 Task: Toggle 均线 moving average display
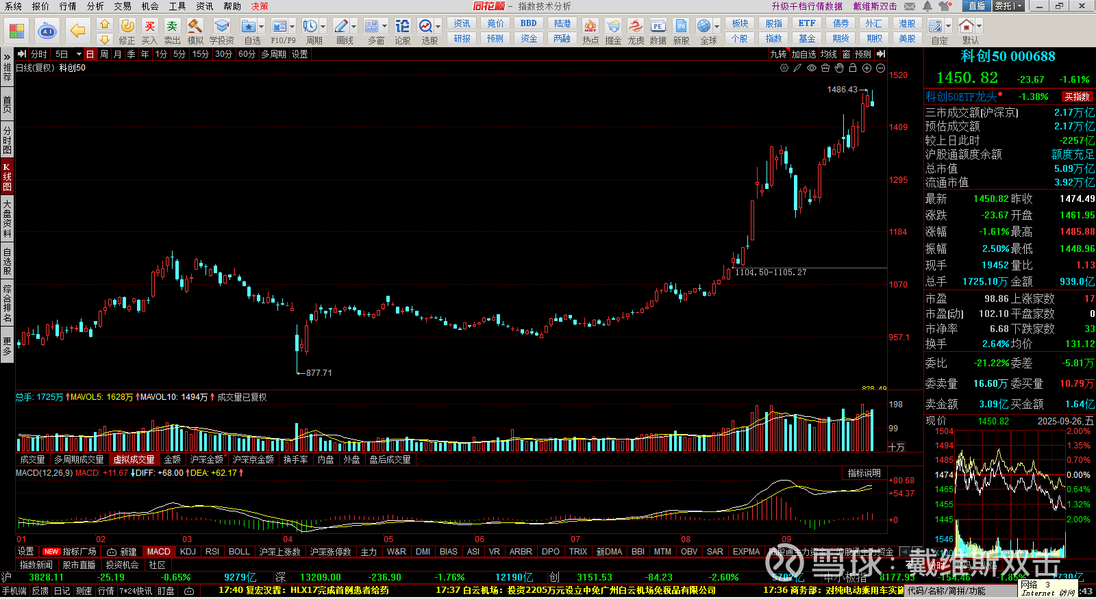pyautogui.click(x=829, y=54)
